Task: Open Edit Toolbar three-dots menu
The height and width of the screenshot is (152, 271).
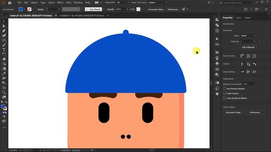Action: click(4, 128)
